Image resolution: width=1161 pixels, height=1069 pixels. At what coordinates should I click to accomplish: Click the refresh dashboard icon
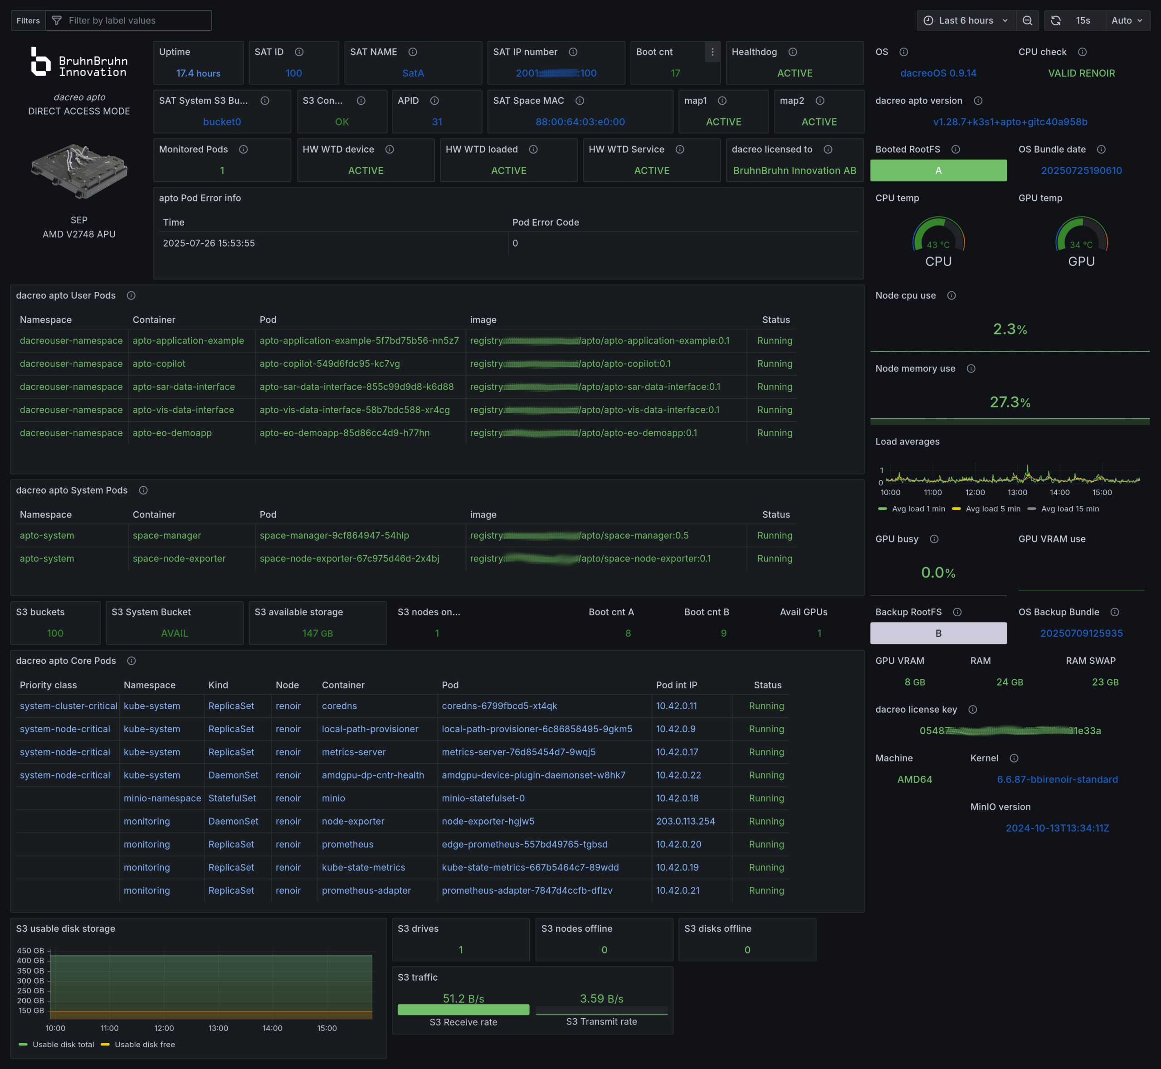tap(1056, 20)
